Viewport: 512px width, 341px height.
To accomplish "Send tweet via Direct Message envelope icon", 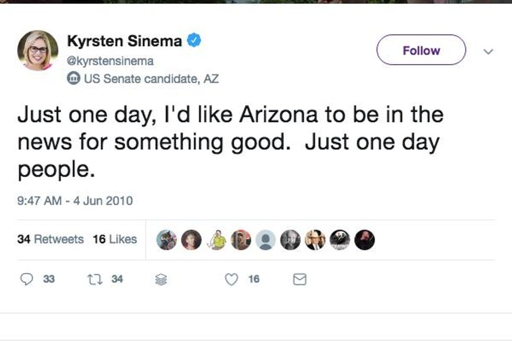I will click(x=299, y=280).
